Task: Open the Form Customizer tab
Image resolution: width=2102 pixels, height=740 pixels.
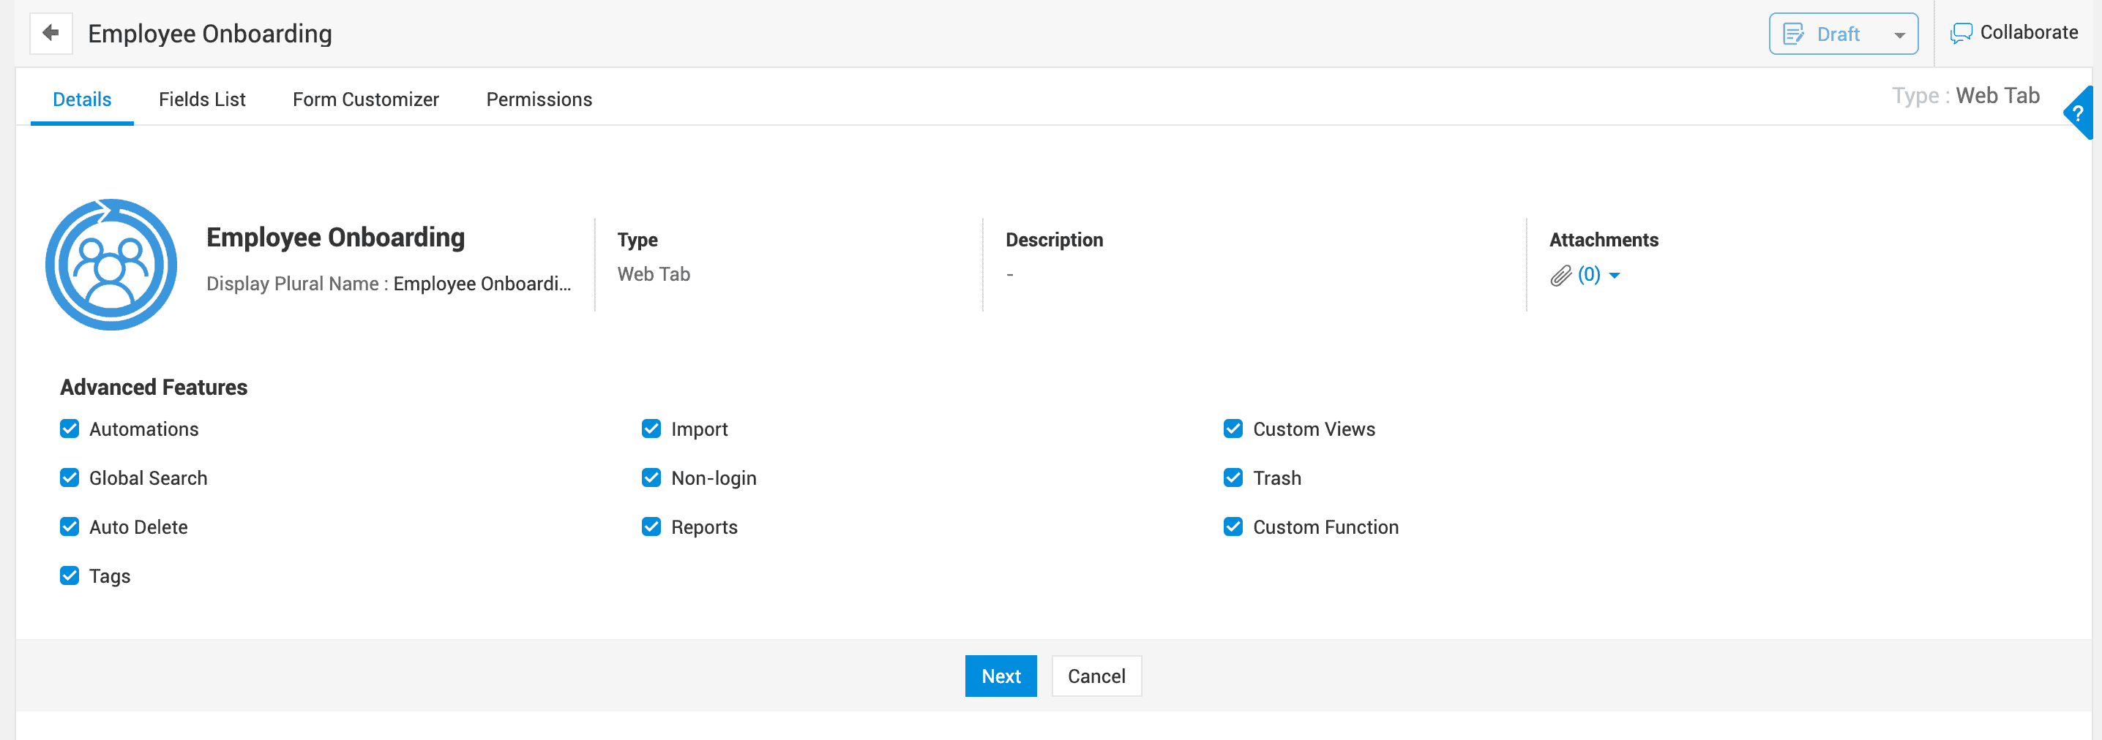Action: 365,99
